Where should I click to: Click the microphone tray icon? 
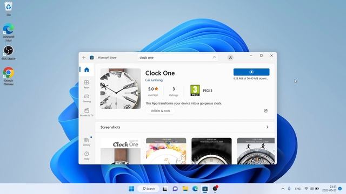click(x=289, y=189)
